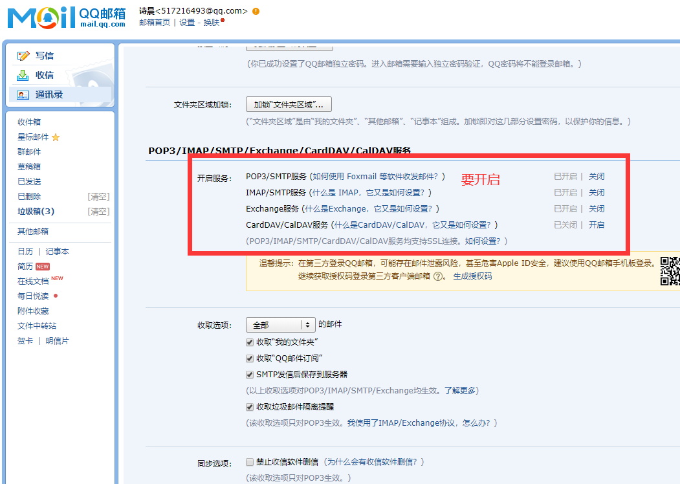Click 开启 for CardDAV/CalDAV service
The image size is (680, 484).
pos(597,225)
